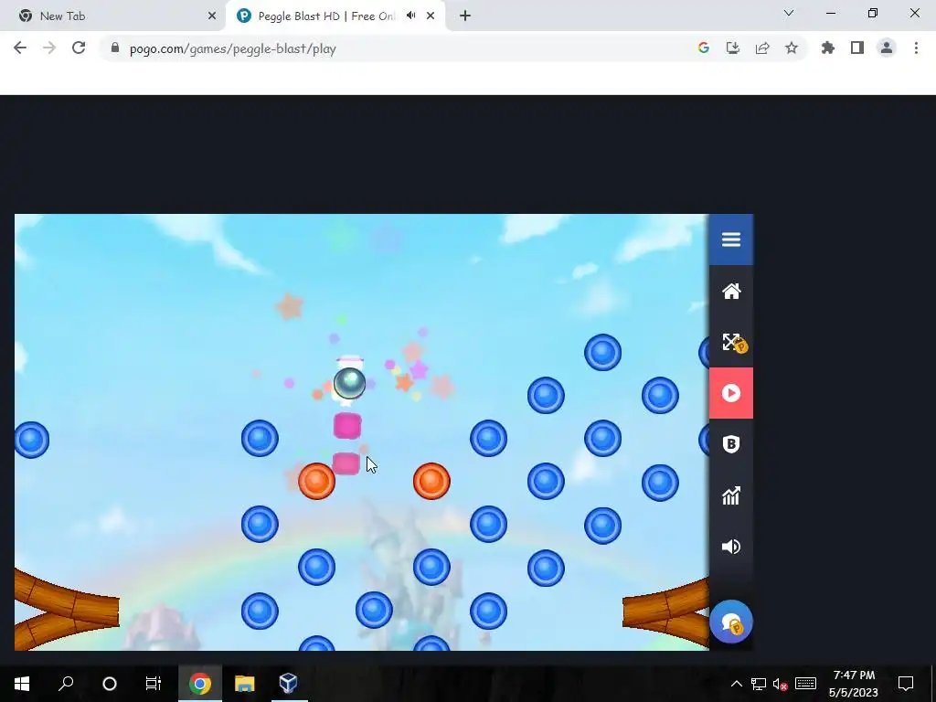Click the red play video button in the sidebar
This screenshot has width=936, height=702.
coord(730,393)
